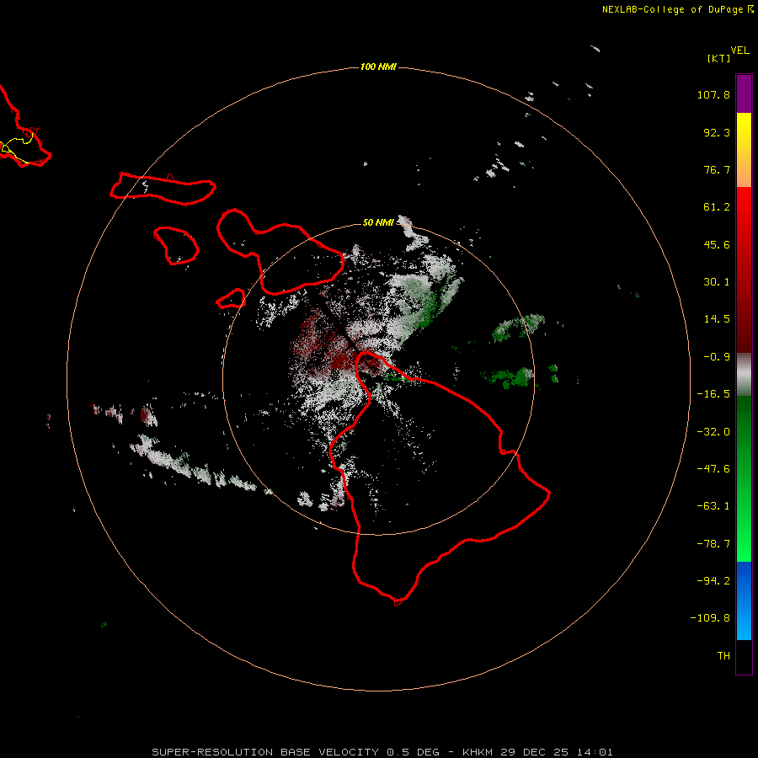Image resolution: width=758 pixels, height=758 pixels.
Task: Select the -47.6 legend value
Action: click(713, 469)
